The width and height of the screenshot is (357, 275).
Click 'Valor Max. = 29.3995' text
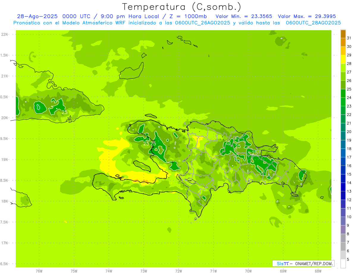click(307, 16)
